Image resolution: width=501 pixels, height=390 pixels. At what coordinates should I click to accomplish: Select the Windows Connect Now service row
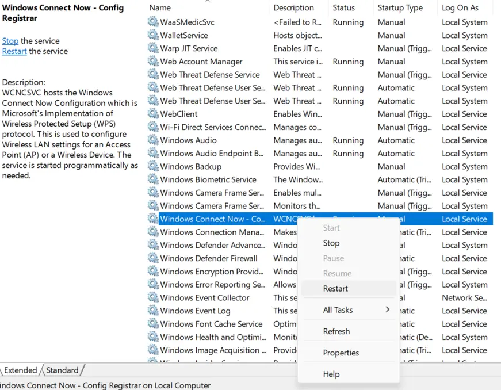pyautogui.click(x=213, y=219)
